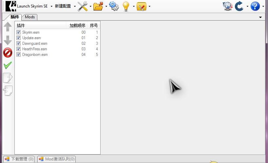Sort by the 插件 column header
The height and width of the screenshot is (163, 268).
pyautogui.click(x=41, y=25)
